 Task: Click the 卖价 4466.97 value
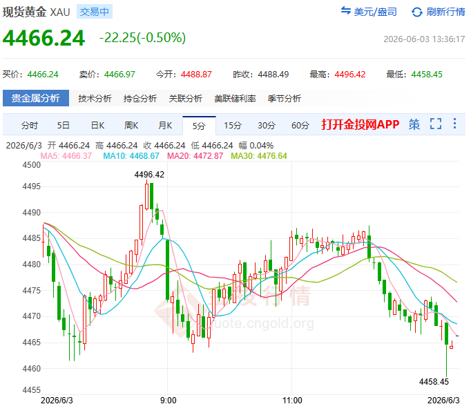click(x=119, y=74)
